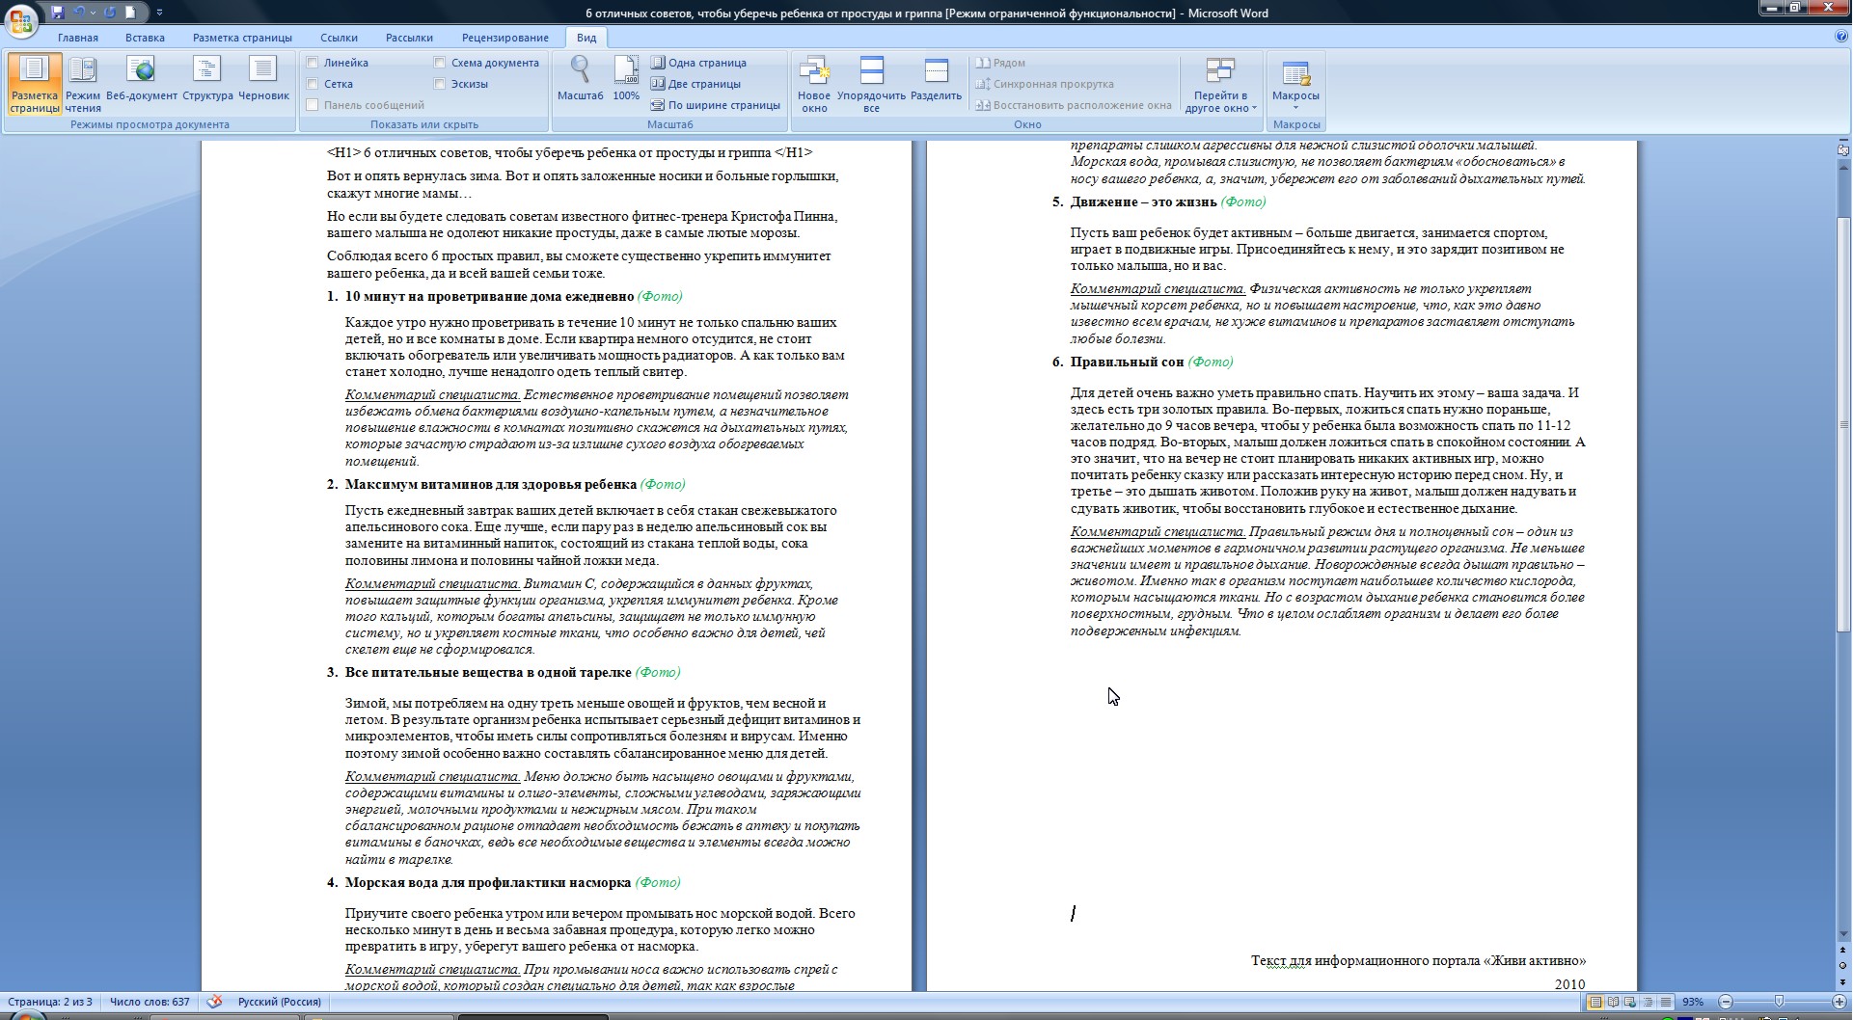Select the Веб-документ view icon
Image resolution: width=1853 pixels, height=1020 pixels.
tap(142, 84)
